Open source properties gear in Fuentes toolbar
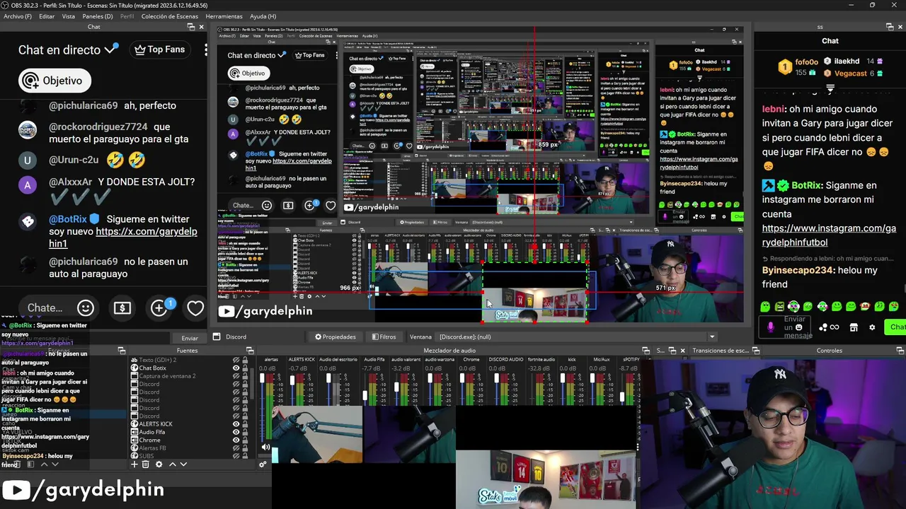This screenshot has width=906, height=509. tap(159, 464)
